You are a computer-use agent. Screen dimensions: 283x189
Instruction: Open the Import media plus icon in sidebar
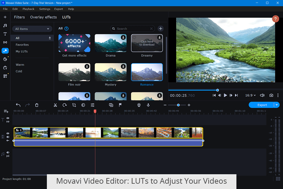click(x=5, y=17)
